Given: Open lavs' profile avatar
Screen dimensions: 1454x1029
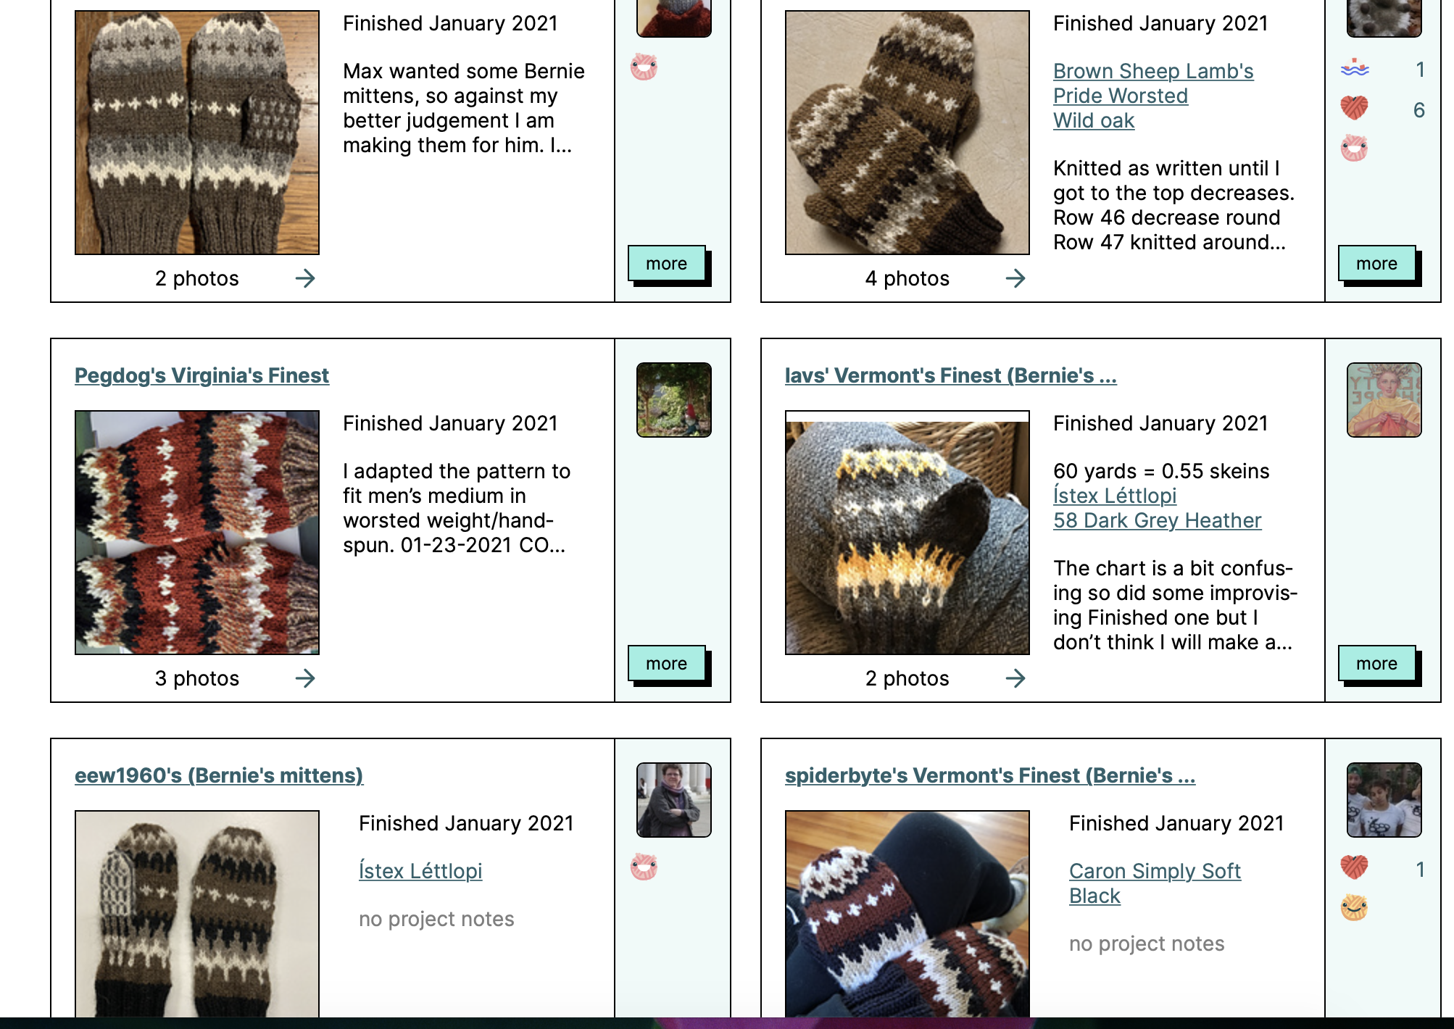Looking at the screenshot, I should tap(1384, 400).
